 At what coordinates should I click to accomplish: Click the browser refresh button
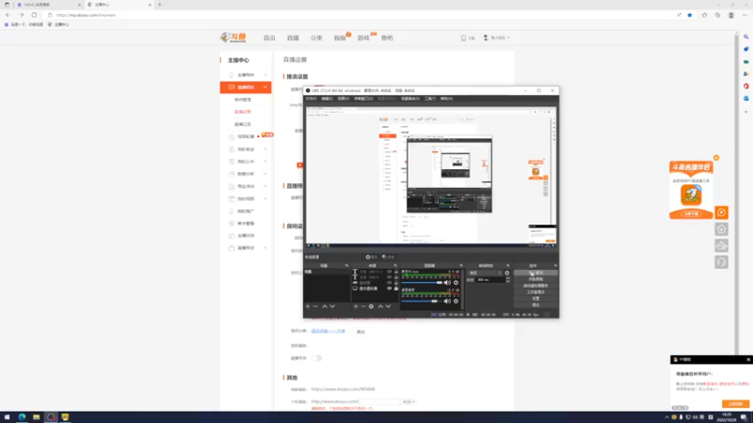click(34, 15)
